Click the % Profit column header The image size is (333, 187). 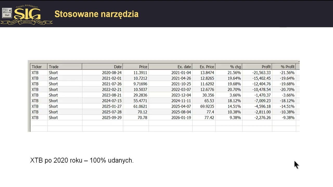284,67
